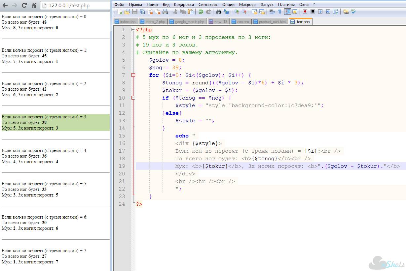Toggle the word wrap toolbar button
The width and height of the screenshot is (406, 271).
272,12
